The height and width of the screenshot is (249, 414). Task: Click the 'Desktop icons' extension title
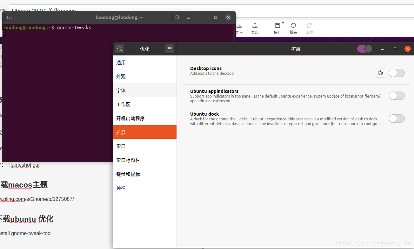click(206, 68)
